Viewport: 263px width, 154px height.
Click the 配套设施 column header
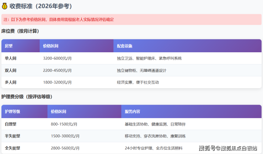124,46
